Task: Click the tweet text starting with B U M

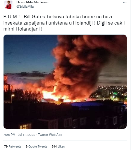Action: click(64, 23)
